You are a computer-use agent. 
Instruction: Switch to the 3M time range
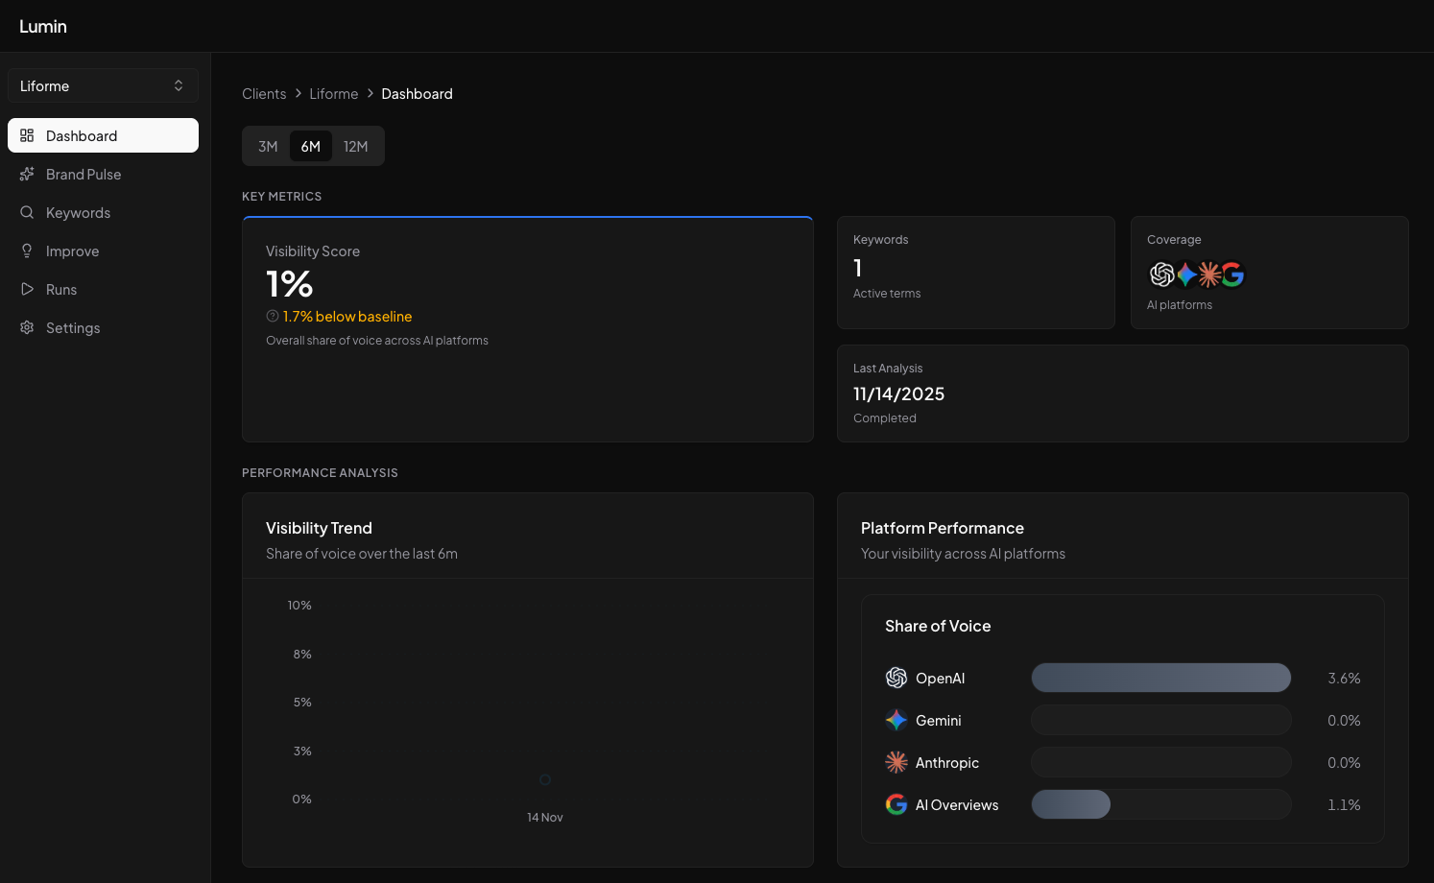[267, 146]
